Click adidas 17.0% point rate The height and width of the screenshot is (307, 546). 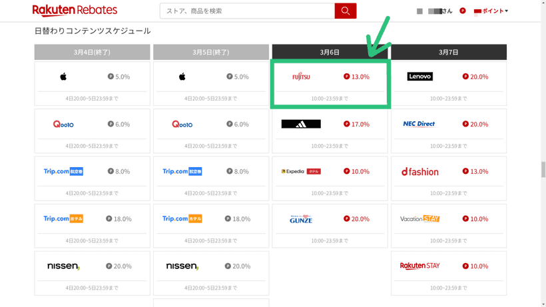point(357,125)
